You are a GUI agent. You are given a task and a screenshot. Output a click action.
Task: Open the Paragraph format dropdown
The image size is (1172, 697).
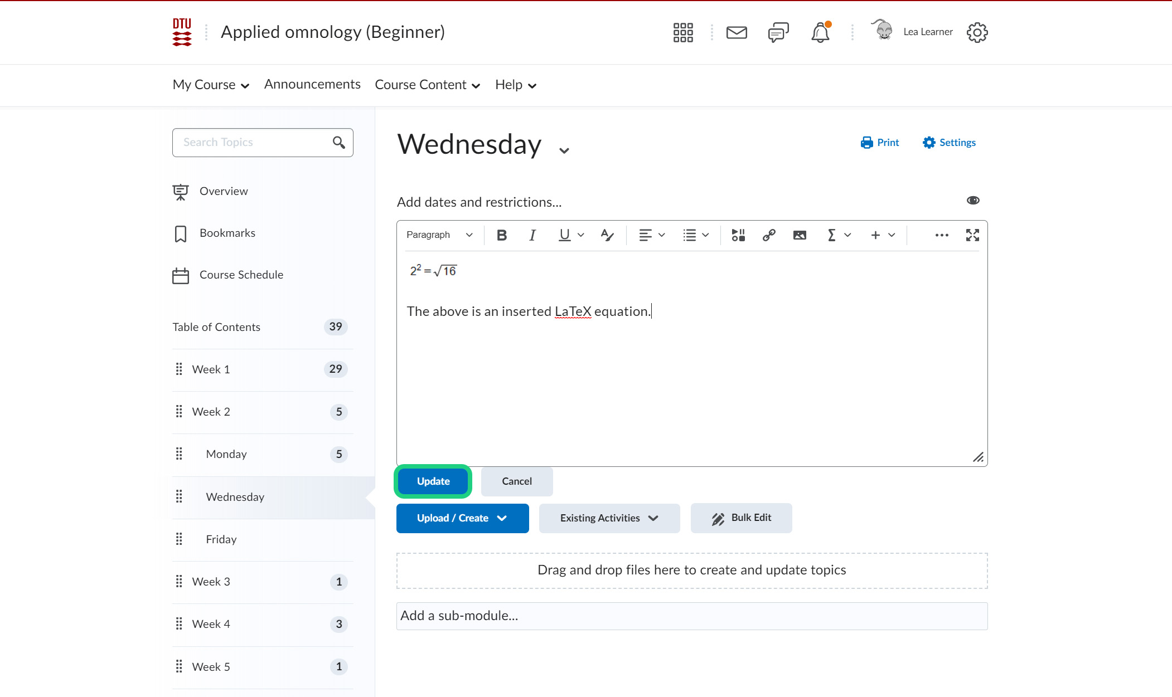(x=439, y=235)
